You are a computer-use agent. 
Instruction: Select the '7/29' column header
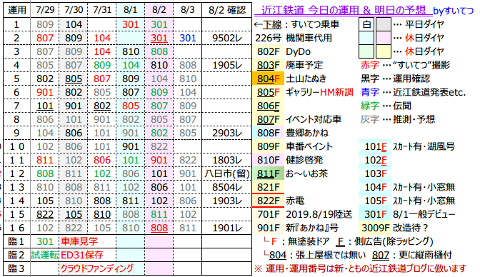point(45,11)
